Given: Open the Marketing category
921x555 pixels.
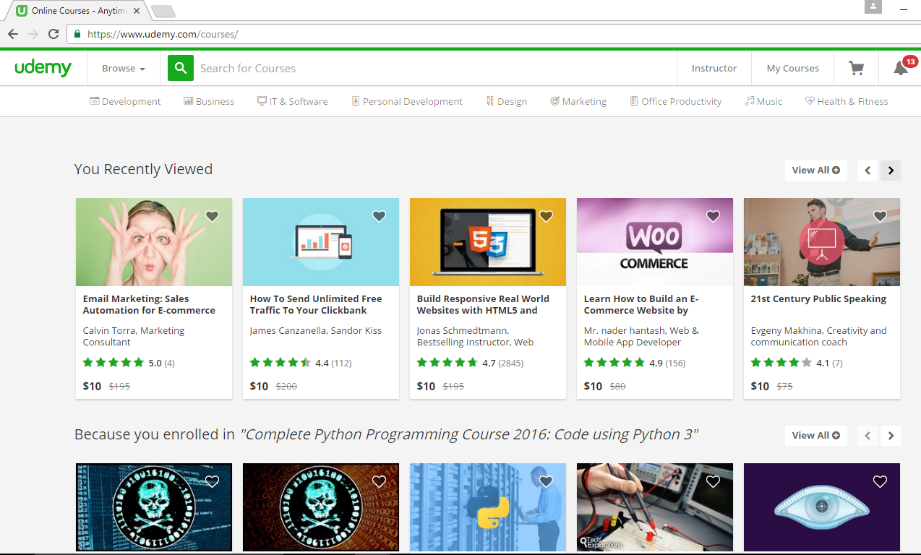Looking at the screenshot, I should pos(578,101).
